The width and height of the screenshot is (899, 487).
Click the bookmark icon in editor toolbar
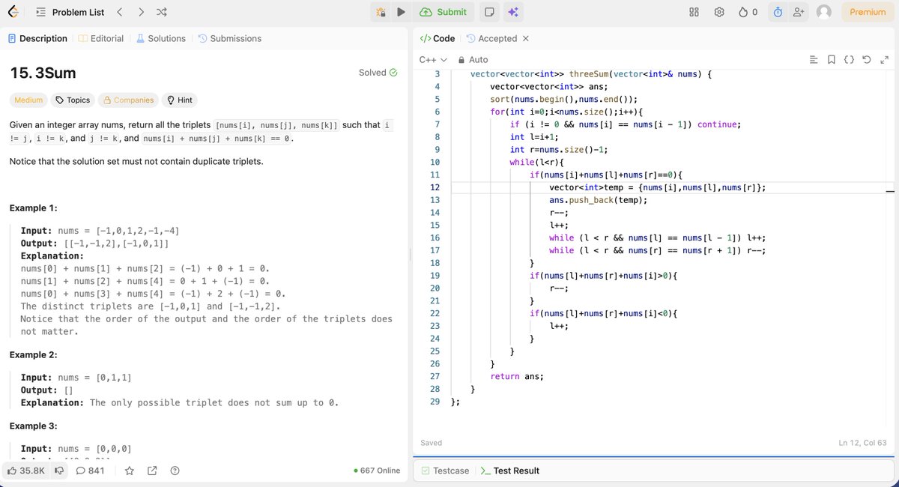[832, 59]
